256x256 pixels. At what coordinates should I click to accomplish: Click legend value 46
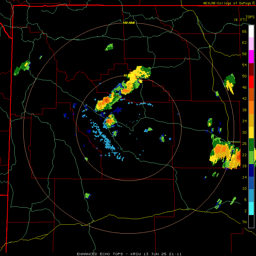coord(244,88)
